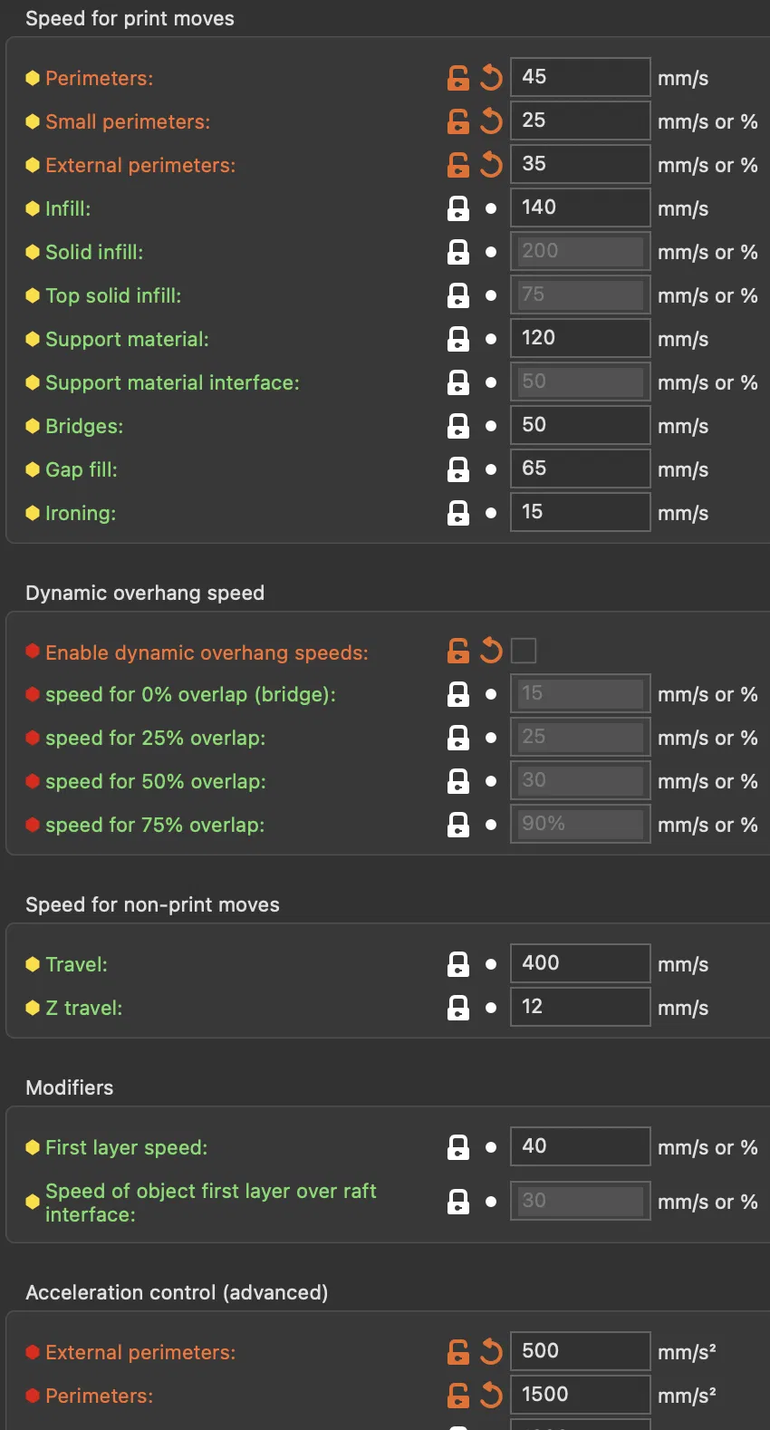Reset Enable dynamic overhang speeds setting
This screenshot has height=1430, width=770.
[x=491, y=651]
